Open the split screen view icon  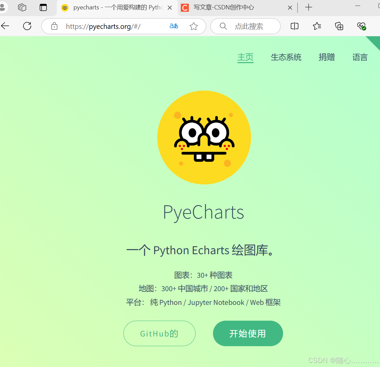(294, 26)
